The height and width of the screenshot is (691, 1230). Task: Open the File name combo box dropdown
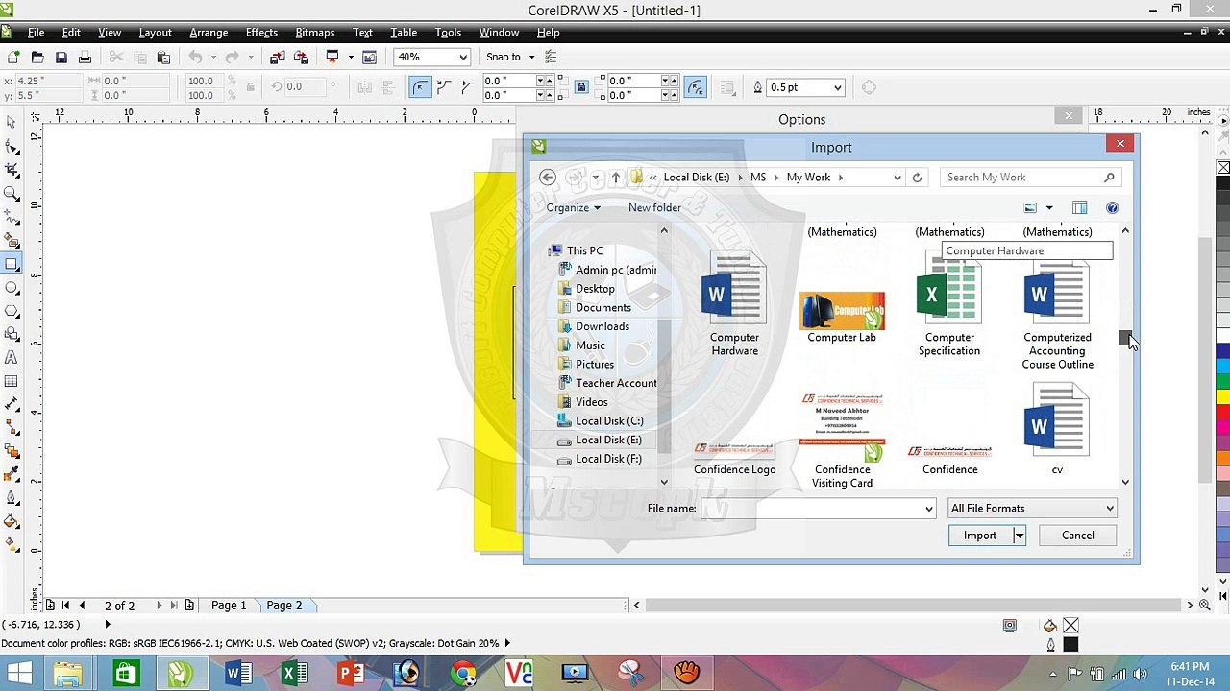click(929, 509)
